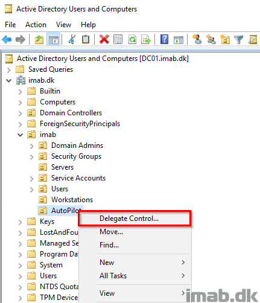Viewport: 260px width, 303px height.
Task: Toggle Show/Hide Console Tree icon
Action: point(53,39)
